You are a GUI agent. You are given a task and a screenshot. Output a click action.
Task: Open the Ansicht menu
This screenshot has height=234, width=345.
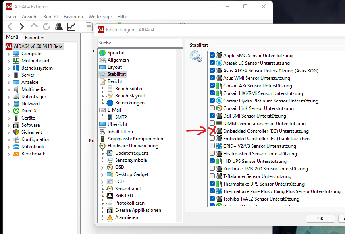pos(30,17)
